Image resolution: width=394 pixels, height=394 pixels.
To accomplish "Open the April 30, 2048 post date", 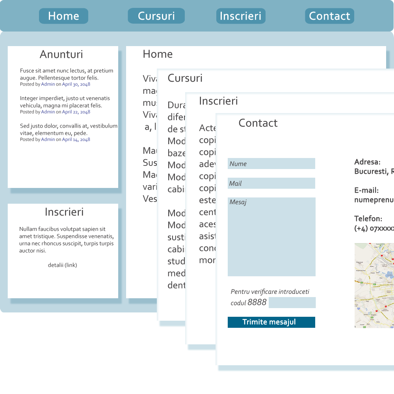I will click(76, 84).
